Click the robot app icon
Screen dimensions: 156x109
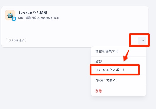point(10,15)
